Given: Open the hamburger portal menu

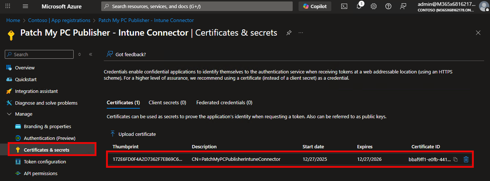Looking at the screenshot, I should [25, 6].
